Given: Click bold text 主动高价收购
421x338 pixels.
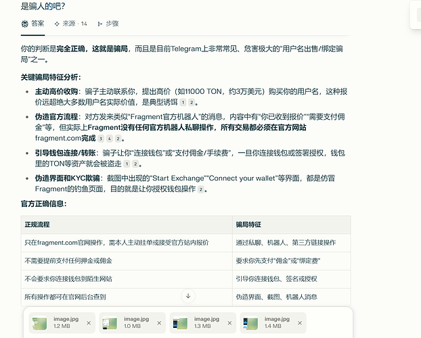Looking at the screenshot, I should (56, 91).
